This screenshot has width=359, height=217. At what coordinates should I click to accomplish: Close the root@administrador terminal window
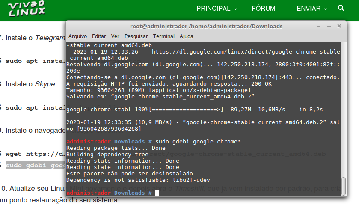coord(339,26)
